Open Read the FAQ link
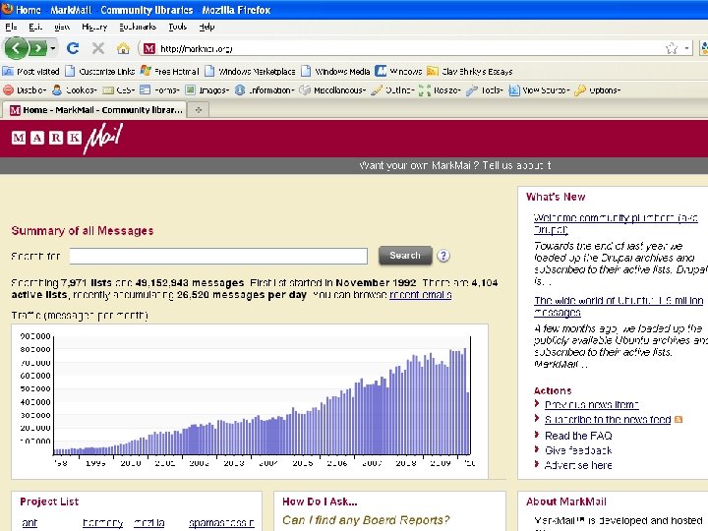Image resolution: width=708 pixels, height=531 pixels. pyautogui.click(x=578, y=436)
